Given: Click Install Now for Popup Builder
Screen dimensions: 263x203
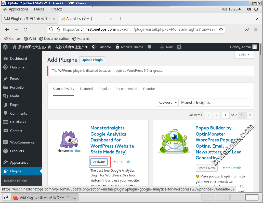Looking at the screenshot, I should pyautogui.click(x=207, y=168).
